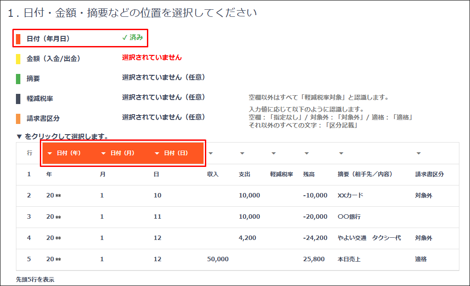
Task: Open the dropdown arrow above 摘要（相手先／内容） column
Action: point(341,154)
